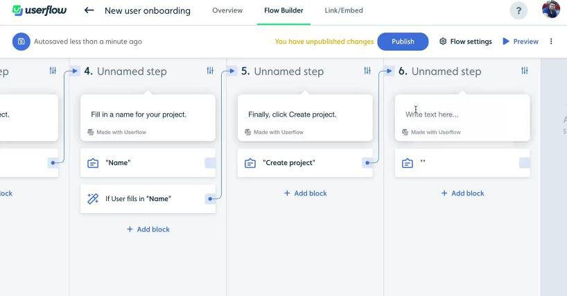Open the three-dot more options menu
Screen dimensions: 567x296
[551, 42]
